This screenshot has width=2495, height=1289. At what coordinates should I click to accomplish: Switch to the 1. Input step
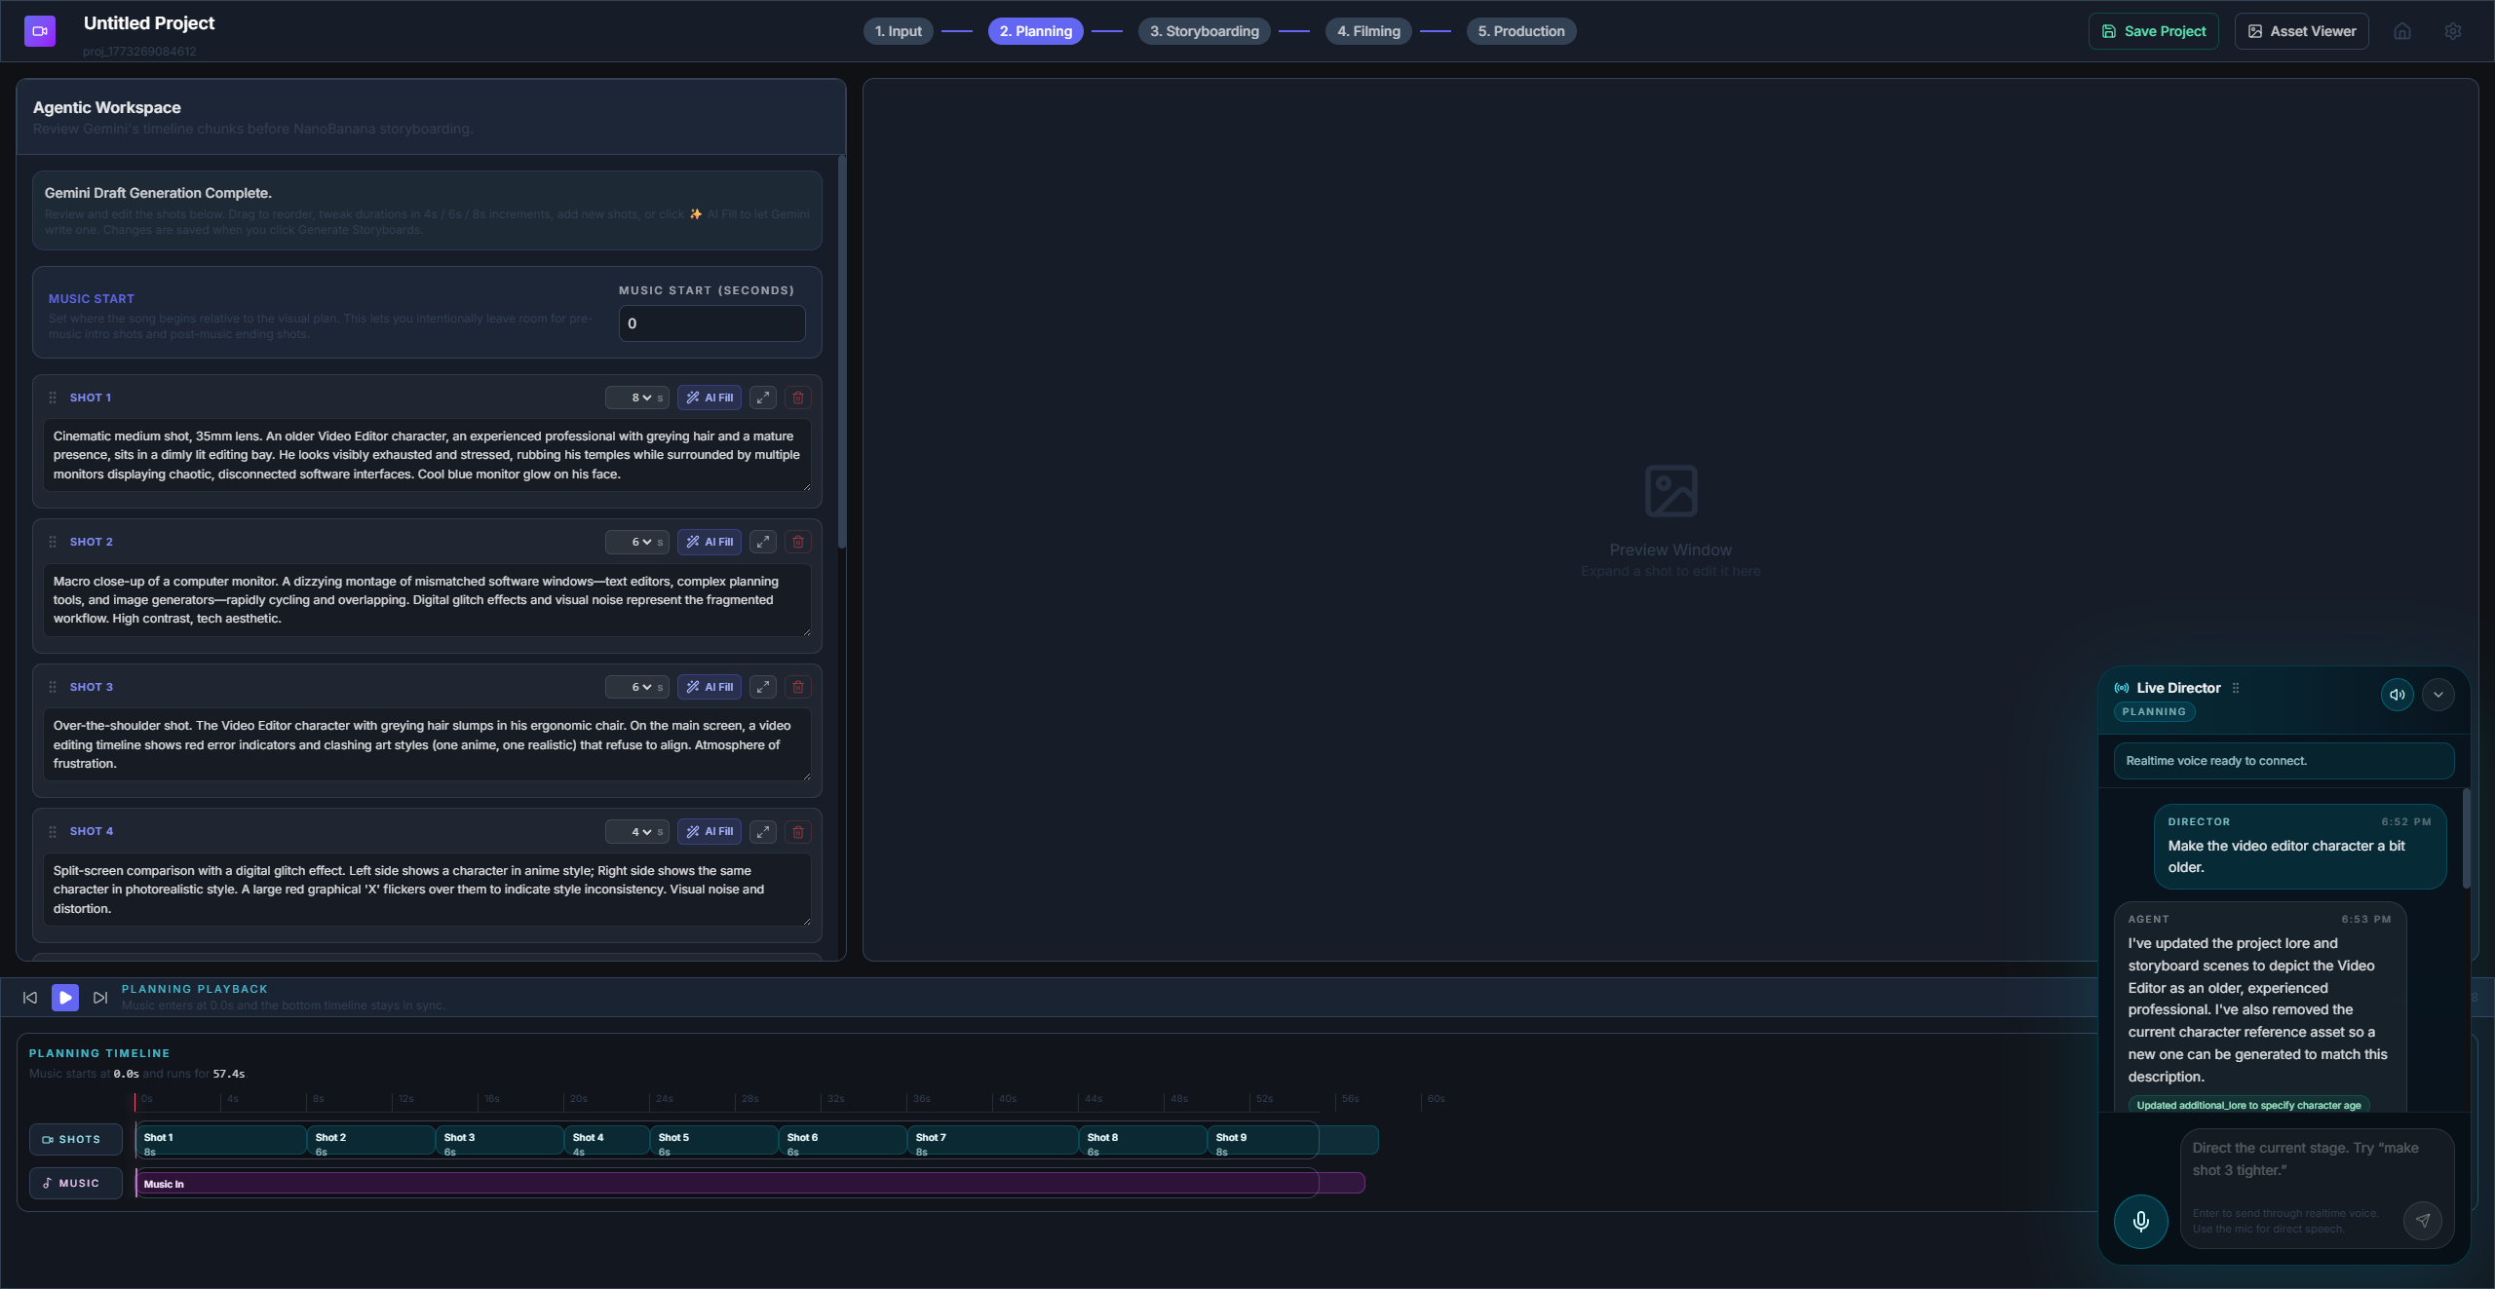pos(898,31)
